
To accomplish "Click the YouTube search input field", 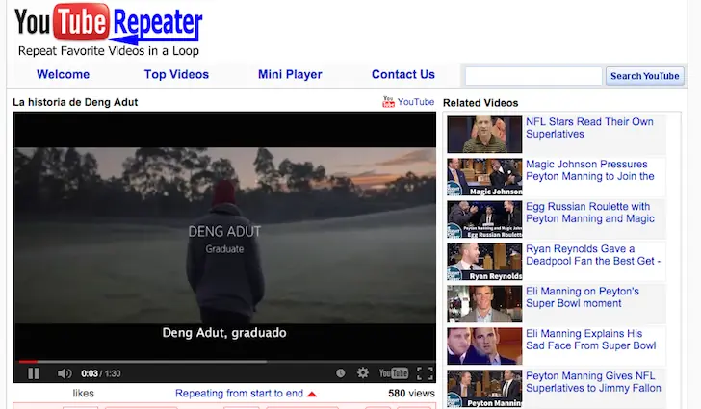I will point(533,76).
